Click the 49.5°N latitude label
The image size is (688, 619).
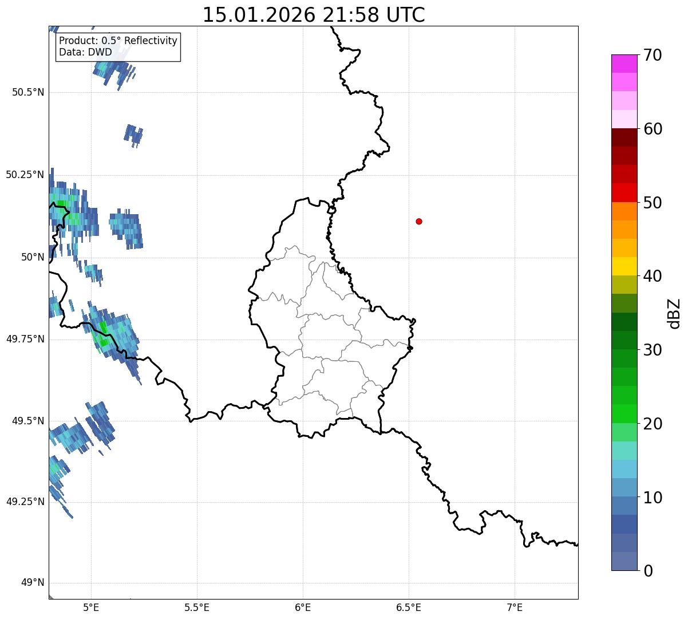tap(28, 421)
